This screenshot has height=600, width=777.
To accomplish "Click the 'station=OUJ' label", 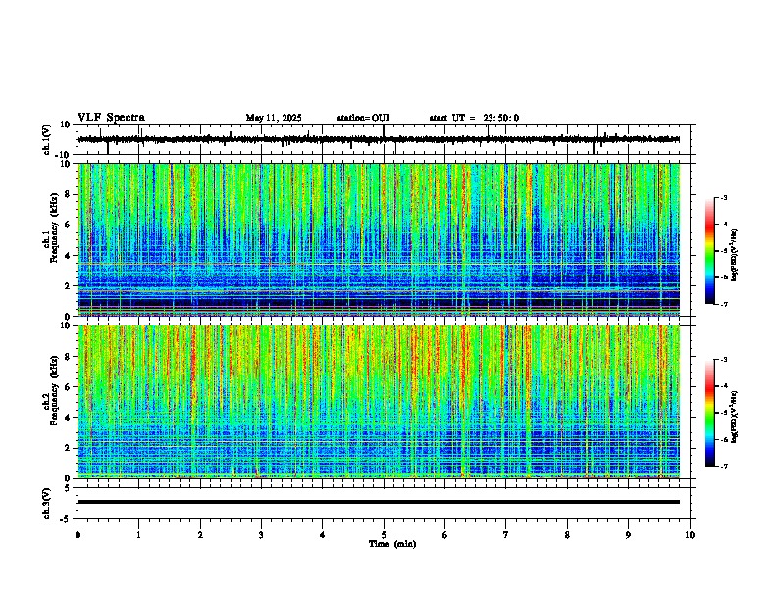I will coord(363,118).
